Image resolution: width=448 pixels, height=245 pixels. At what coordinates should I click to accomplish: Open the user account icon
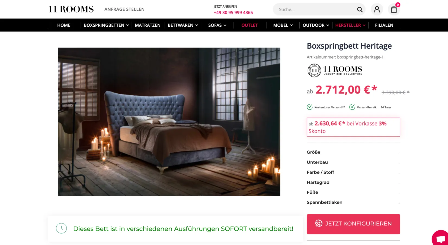377,10
